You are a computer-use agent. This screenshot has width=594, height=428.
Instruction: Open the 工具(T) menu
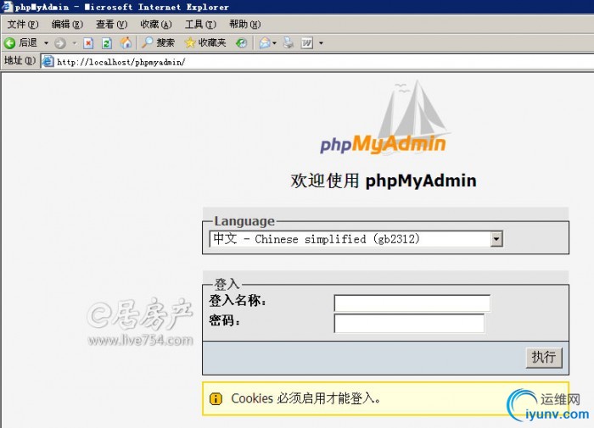(x=200, y=25)
